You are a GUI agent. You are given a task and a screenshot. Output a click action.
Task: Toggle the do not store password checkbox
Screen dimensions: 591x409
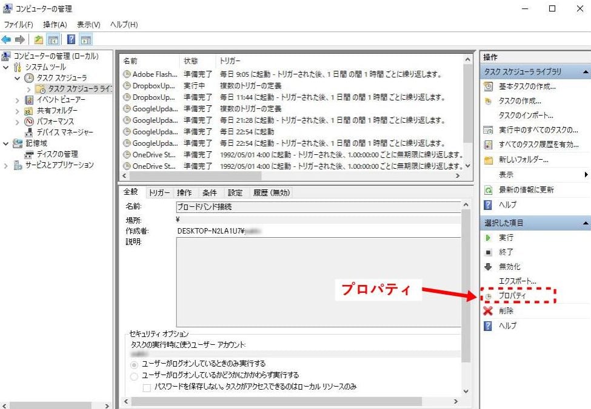[x=147, y=387]
